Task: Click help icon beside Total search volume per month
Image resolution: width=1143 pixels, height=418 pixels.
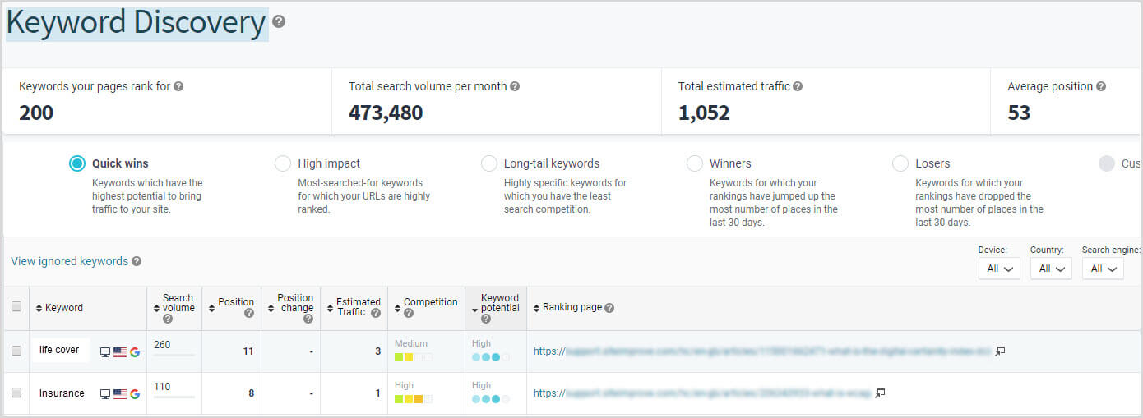Action: click(x=515, y=86)
